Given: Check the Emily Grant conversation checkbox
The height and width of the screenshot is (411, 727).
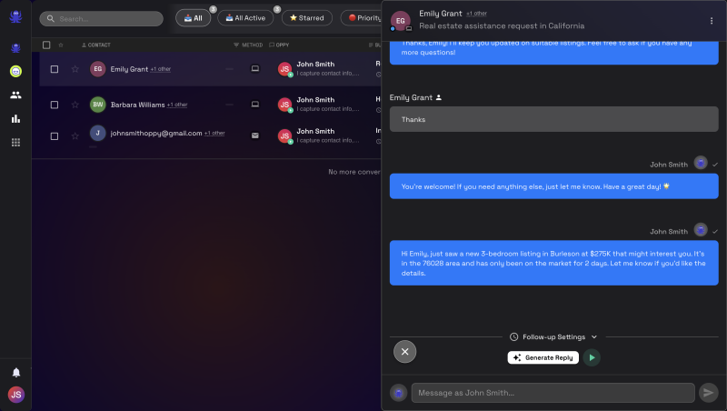Looking at the screenshot, I should pos(55,69).
